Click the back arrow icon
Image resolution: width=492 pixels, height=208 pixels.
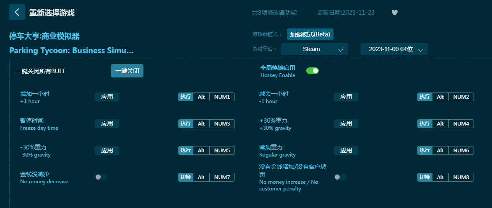(17, 12)
